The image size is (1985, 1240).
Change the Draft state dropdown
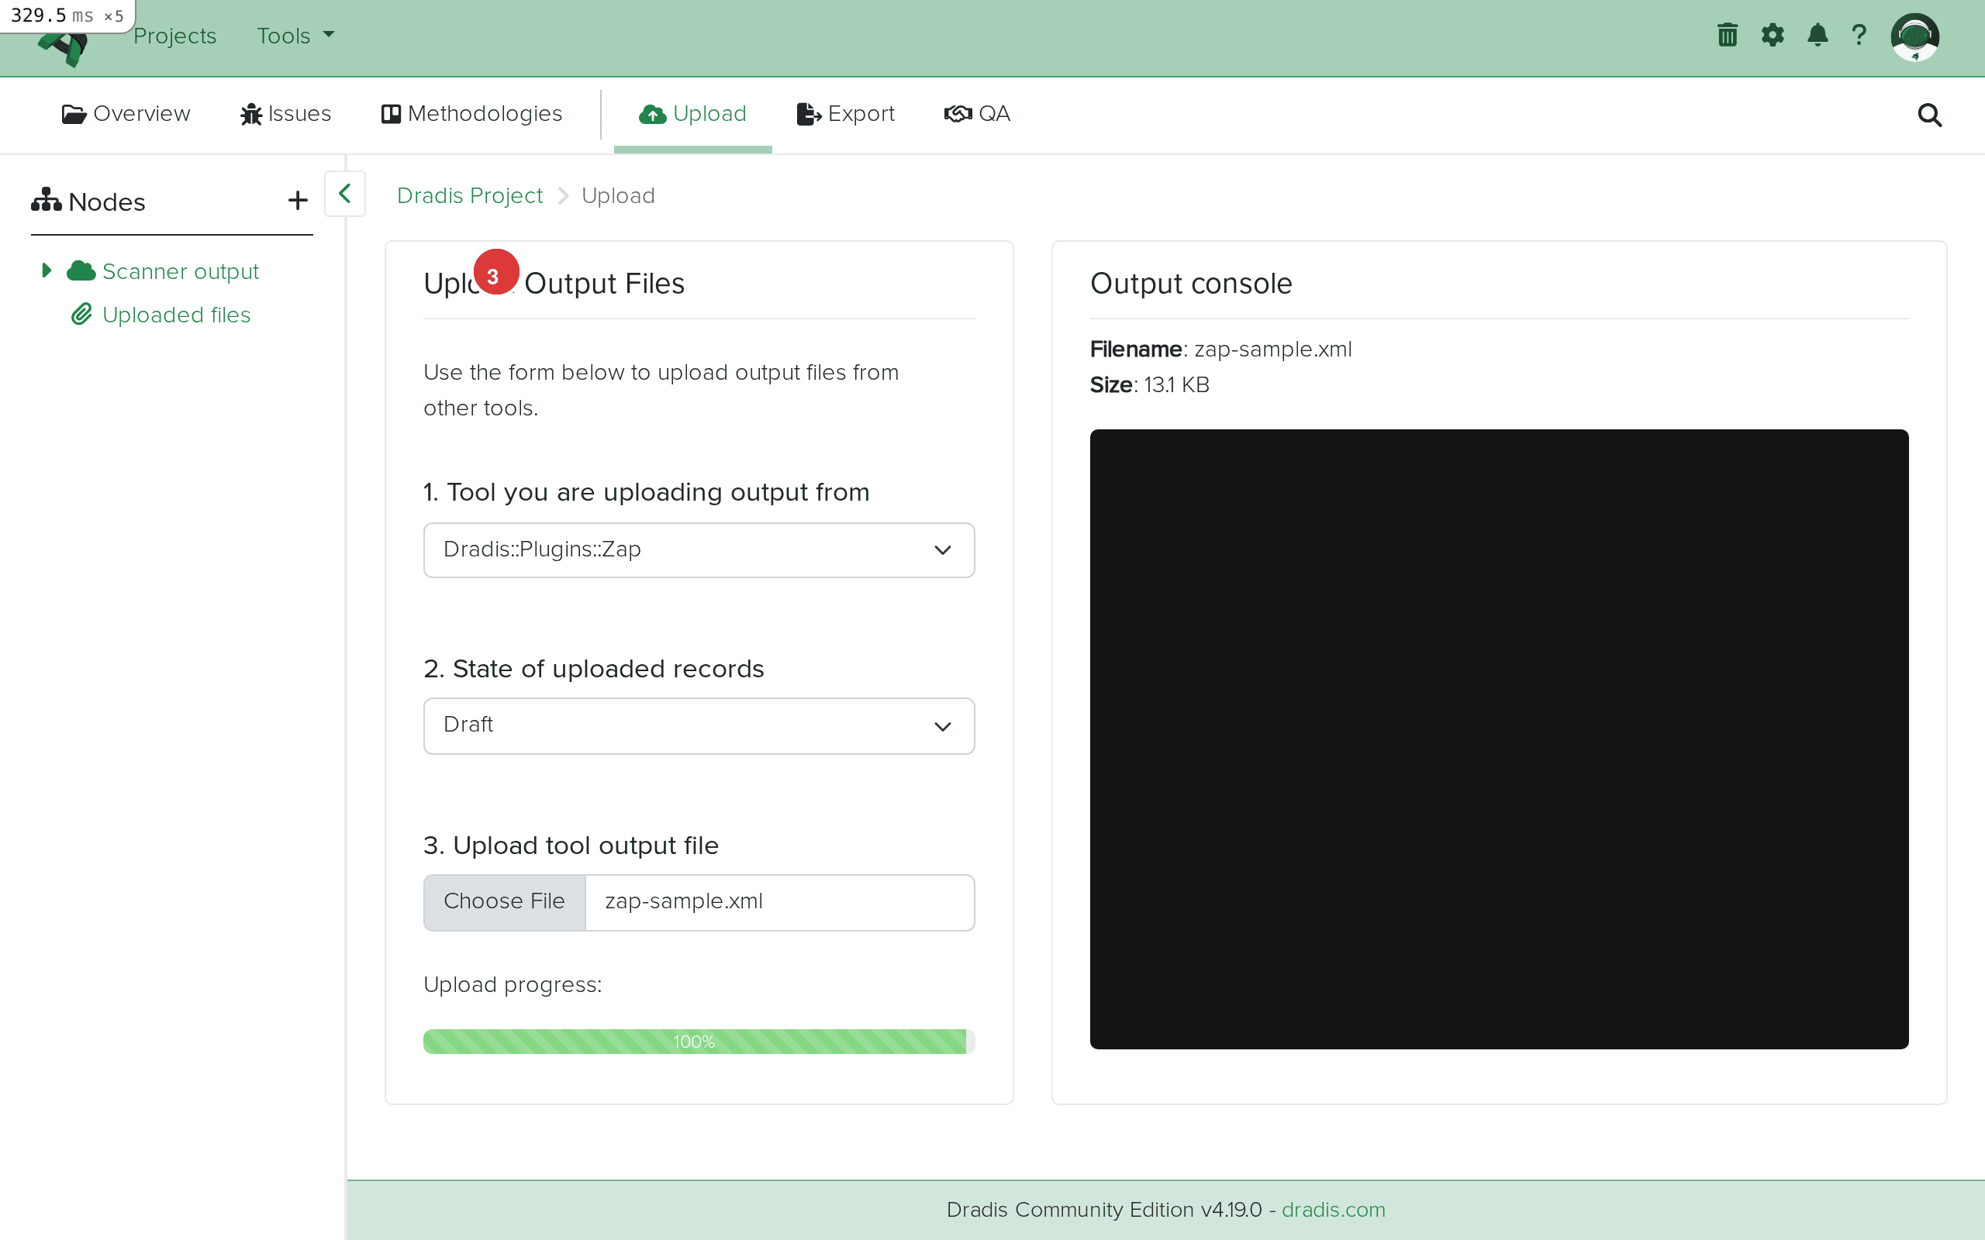[698, 726]
